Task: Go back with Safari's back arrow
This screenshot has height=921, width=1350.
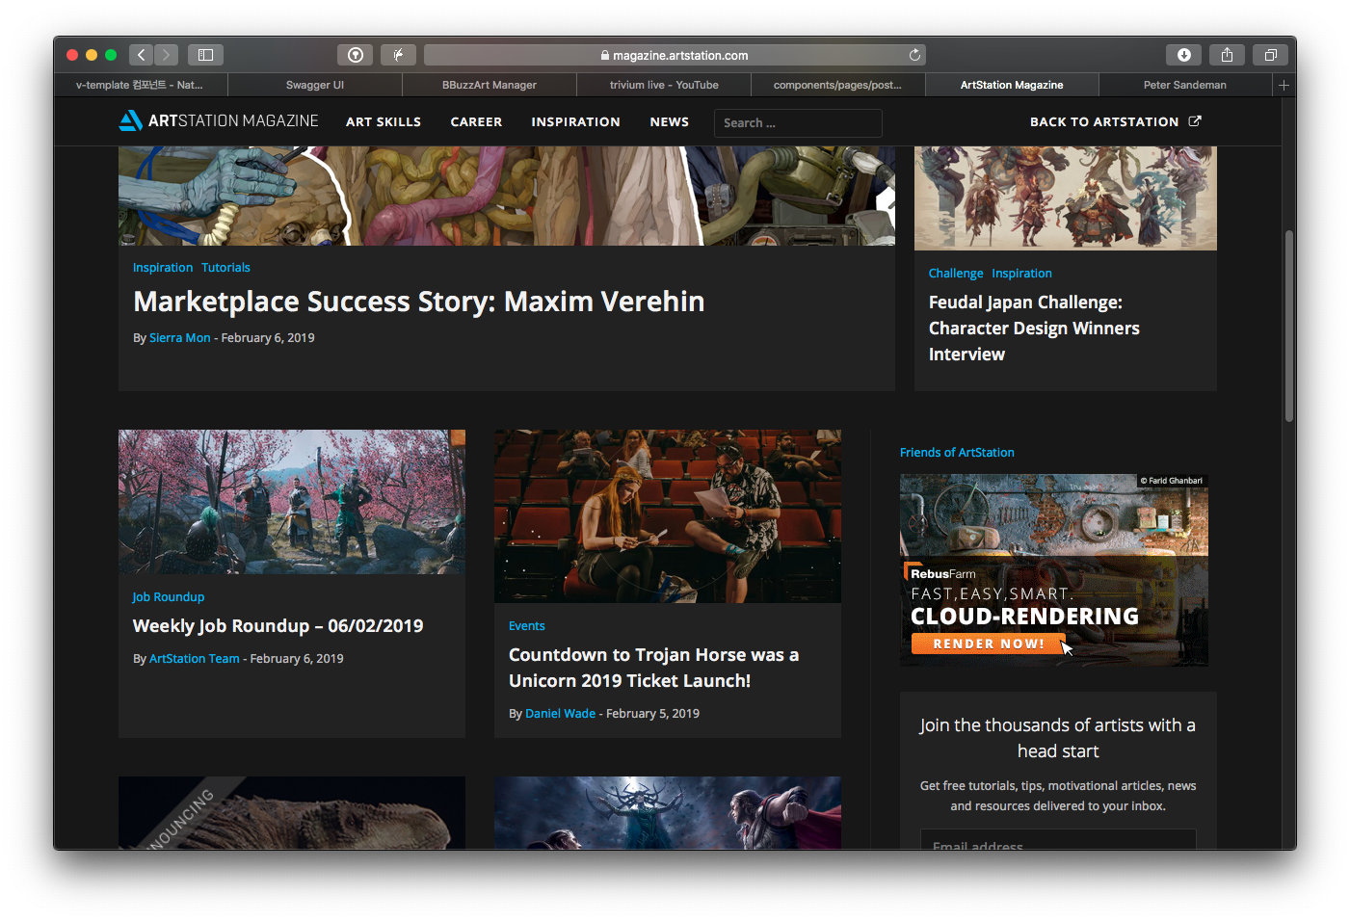Action: click(x=141, y=55)
